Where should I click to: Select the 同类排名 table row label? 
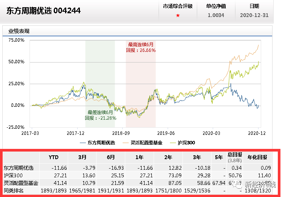pos(14,191)
